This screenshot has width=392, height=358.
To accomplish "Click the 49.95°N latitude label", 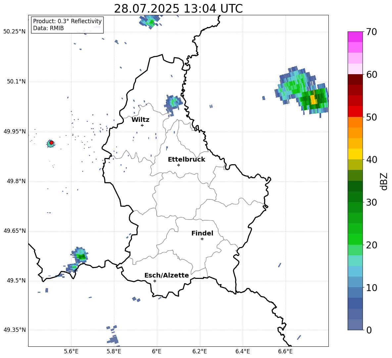I will pyautogui.click(x=15, y=131).
